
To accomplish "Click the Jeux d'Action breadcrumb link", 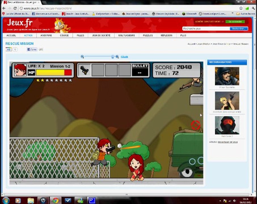I will click(204, 44).
